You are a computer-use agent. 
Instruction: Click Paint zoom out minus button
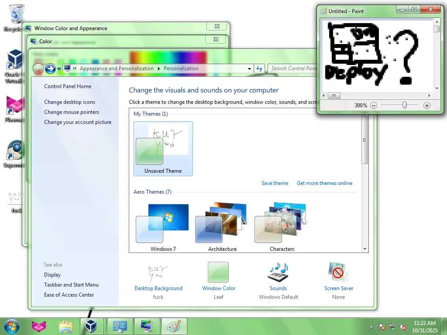point(374,106)
